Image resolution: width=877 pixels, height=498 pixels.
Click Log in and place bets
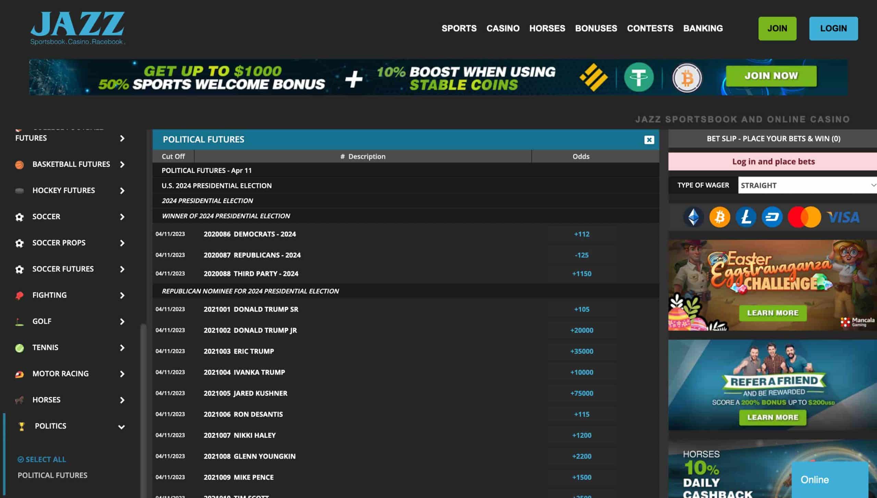[x=773, y=162]
